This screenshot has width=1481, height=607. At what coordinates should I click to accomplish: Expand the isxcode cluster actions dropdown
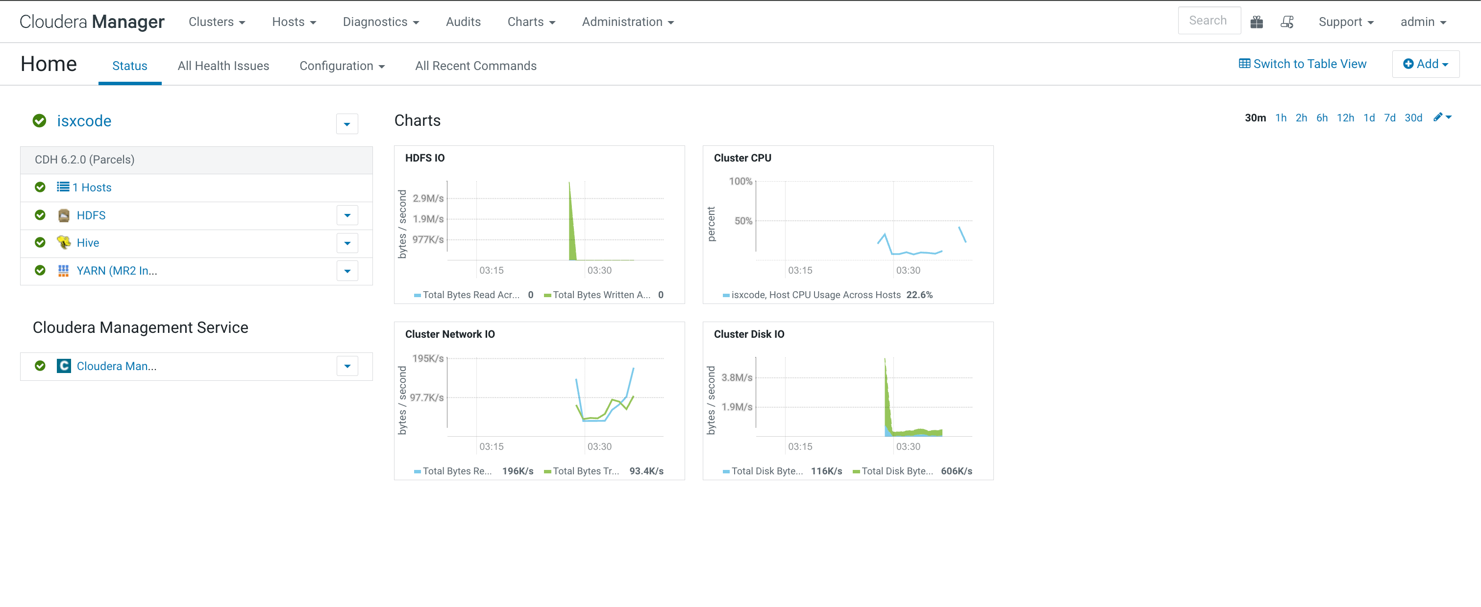(347, 124)
